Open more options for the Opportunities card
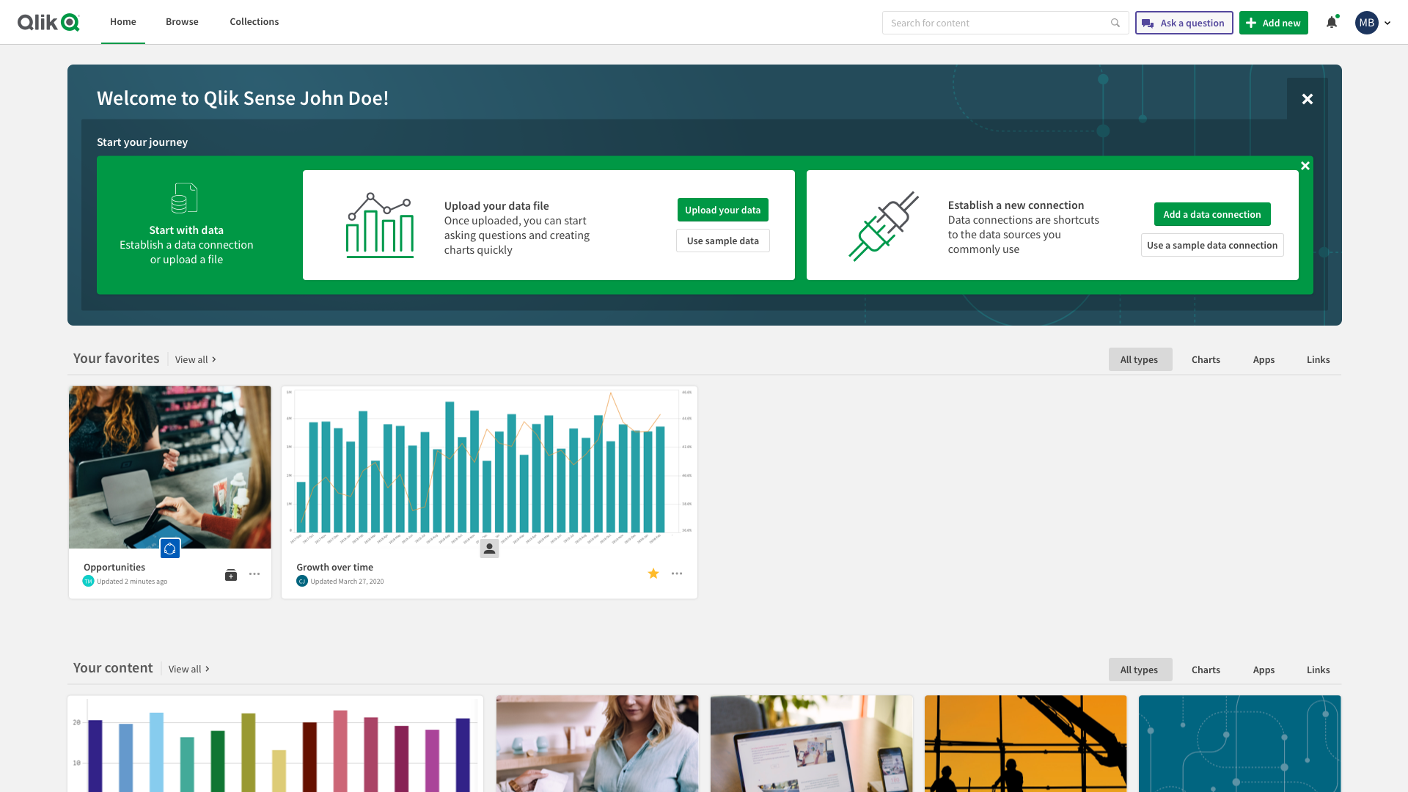This screenshot has width=1408, height=792. (254, 574)
